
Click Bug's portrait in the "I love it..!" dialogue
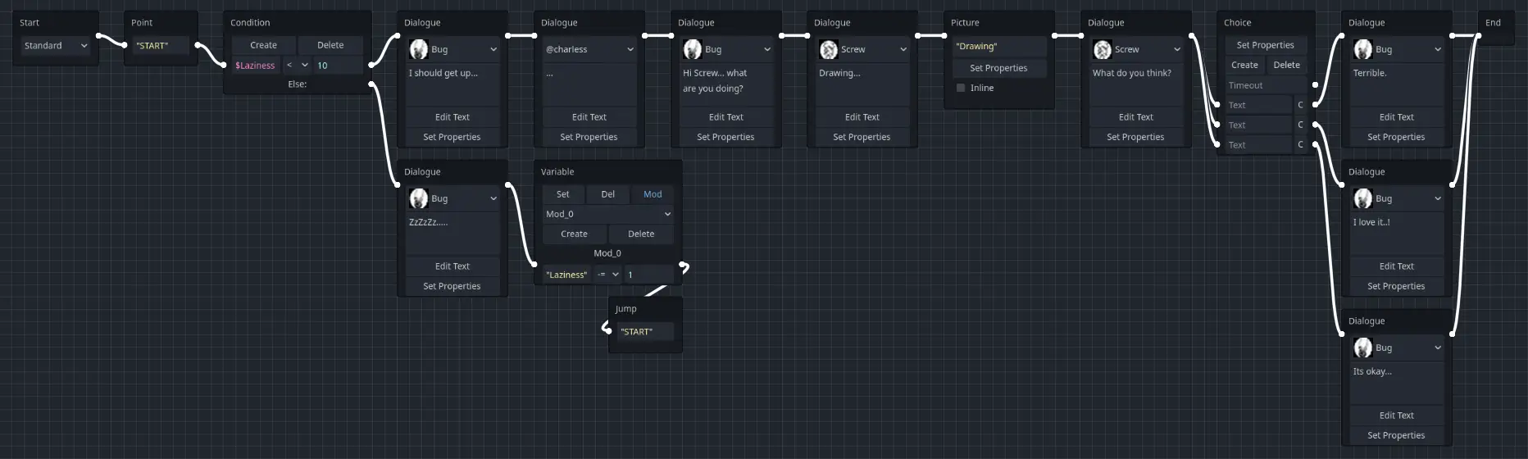[x=1363, y=199]
